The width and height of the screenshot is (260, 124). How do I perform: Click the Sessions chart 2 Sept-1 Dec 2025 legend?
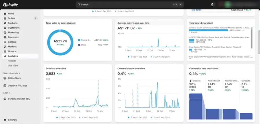pyautogui.click(x=66, y=118)
